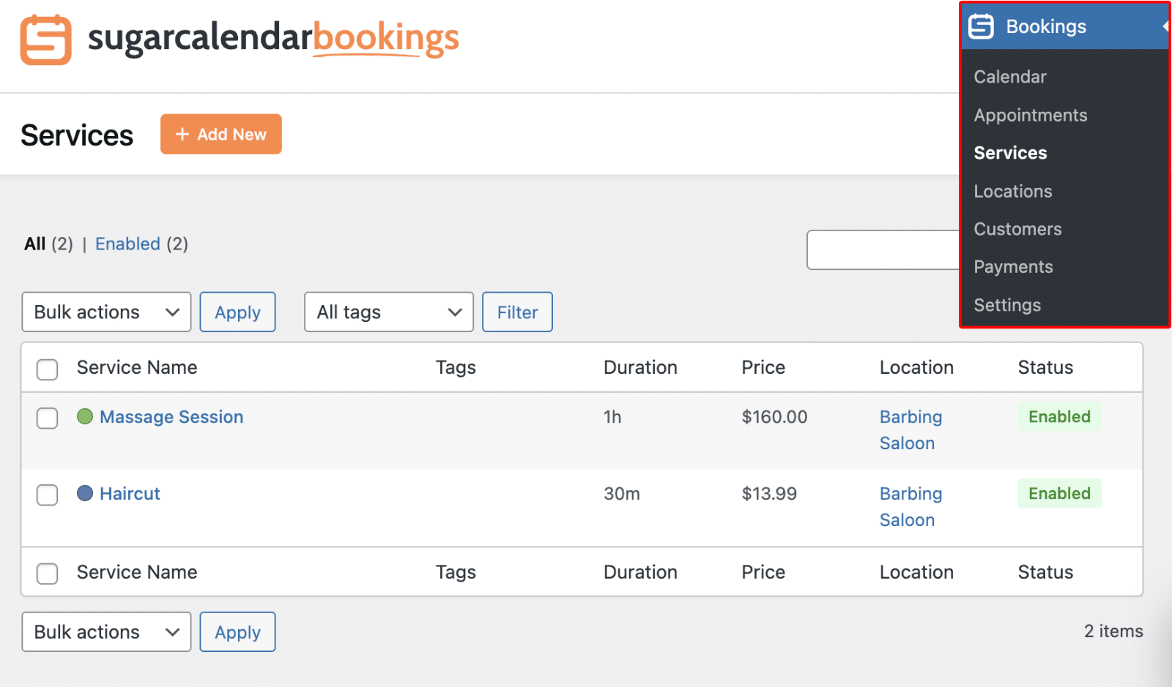Check the Haircut row checkbox
This screenshot has width=1172, height=687.
[x=46, y=495]
